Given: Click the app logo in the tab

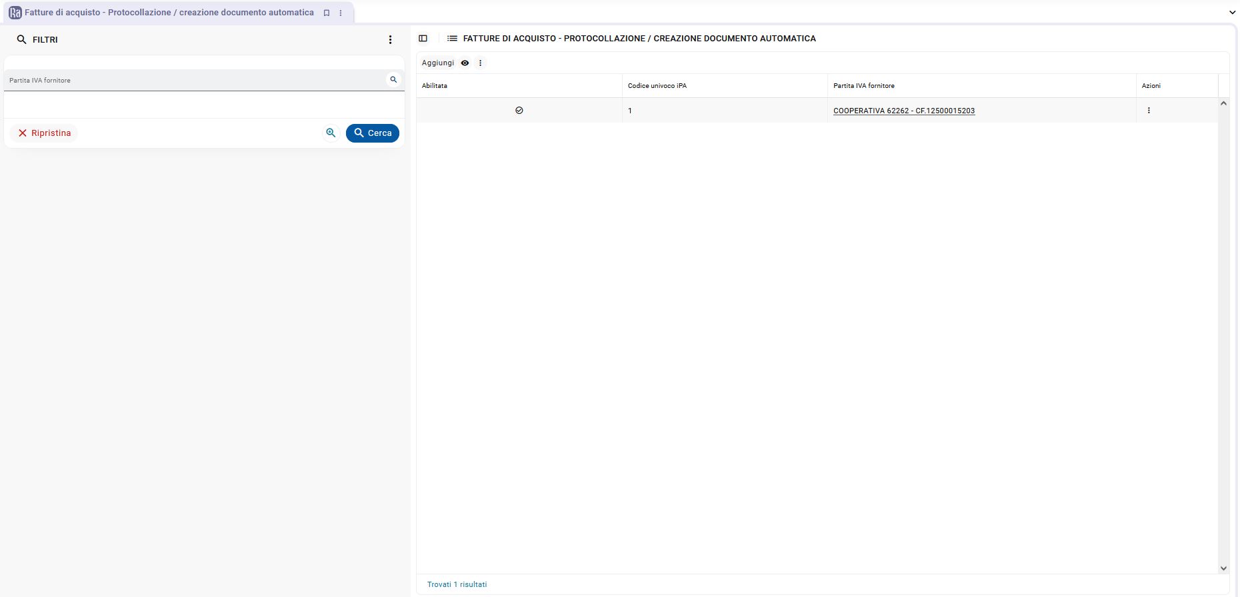Looking at the screenshot, I should (15, 13).
